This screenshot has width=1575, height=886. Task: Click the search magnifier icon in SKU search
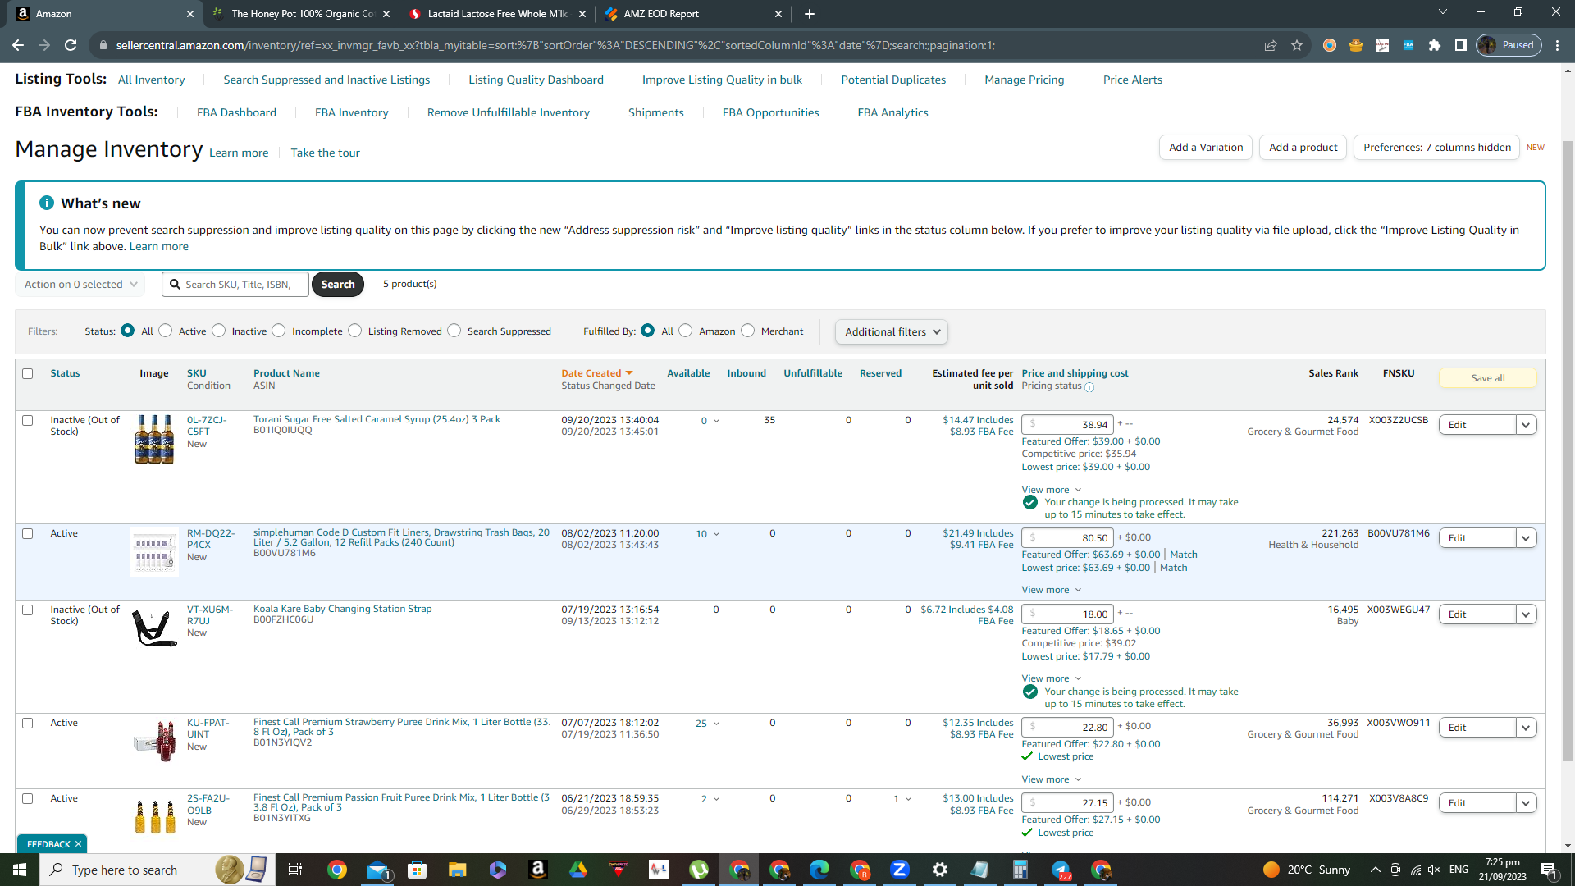(175, 285)
